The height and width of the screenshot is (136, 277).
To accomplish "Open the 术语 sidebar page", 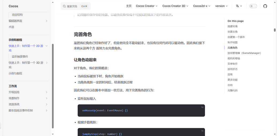I will click(x=11, y=27).
